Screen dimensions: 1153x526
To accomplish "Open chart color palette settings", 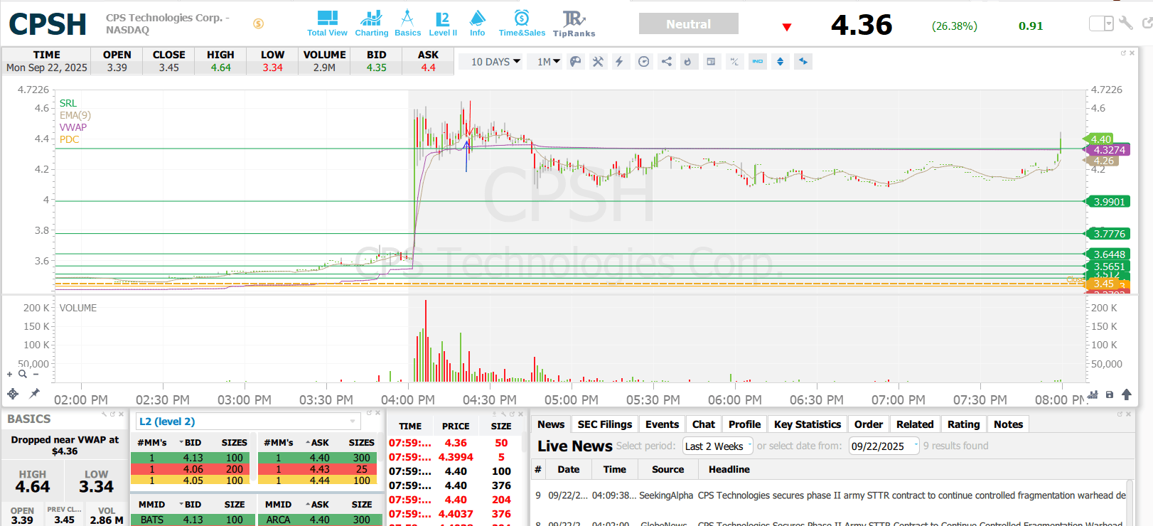I will tap(576, 62).
